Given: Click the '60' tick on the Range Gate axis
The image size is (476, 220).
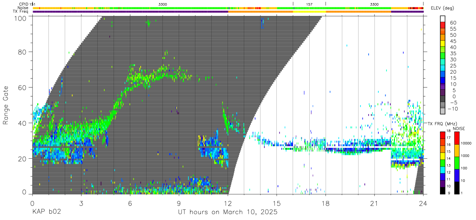Looking at the screenshot, I should click(x=23, y=88).
